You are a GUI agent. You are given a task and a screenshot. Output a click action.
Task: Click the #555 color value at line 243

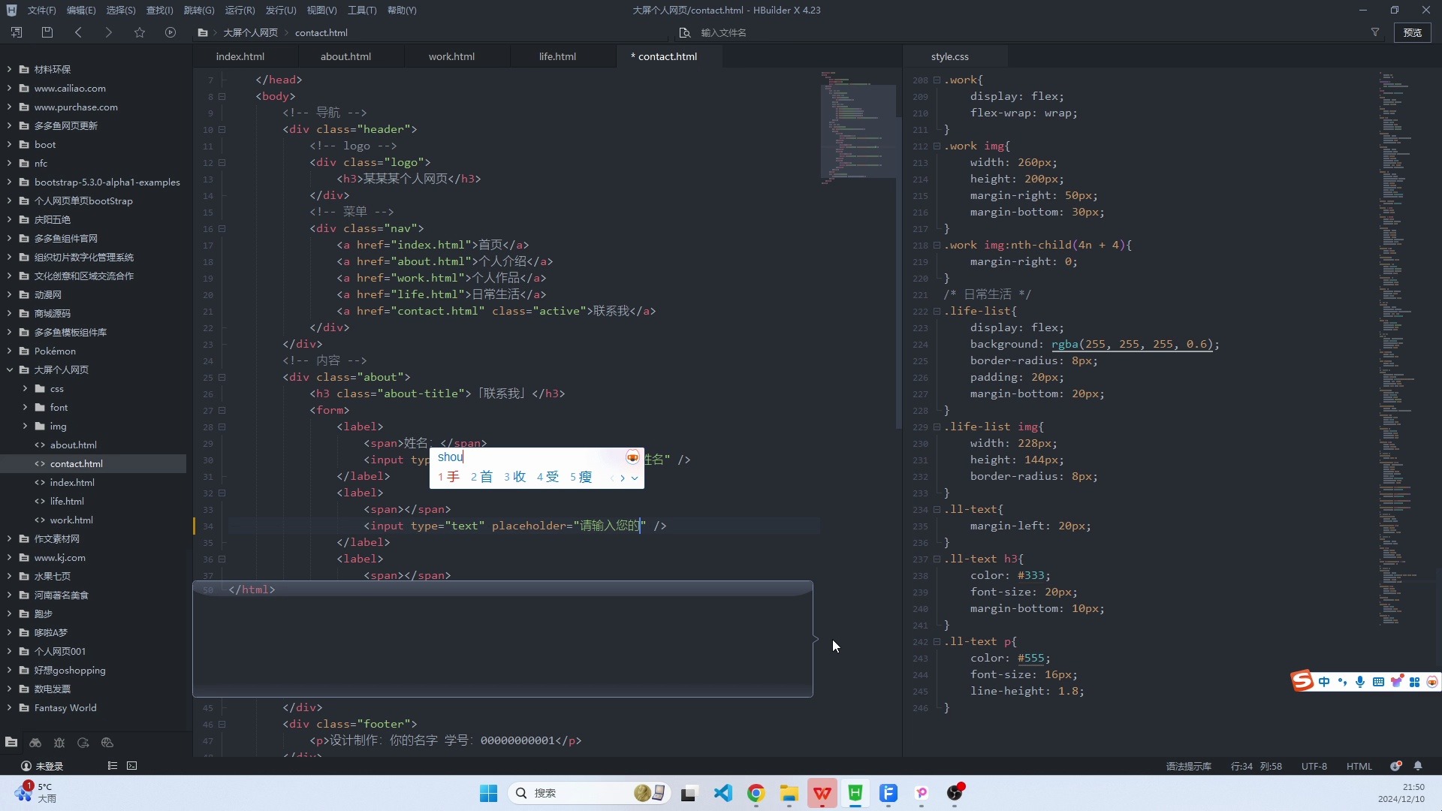(1030, 658)
